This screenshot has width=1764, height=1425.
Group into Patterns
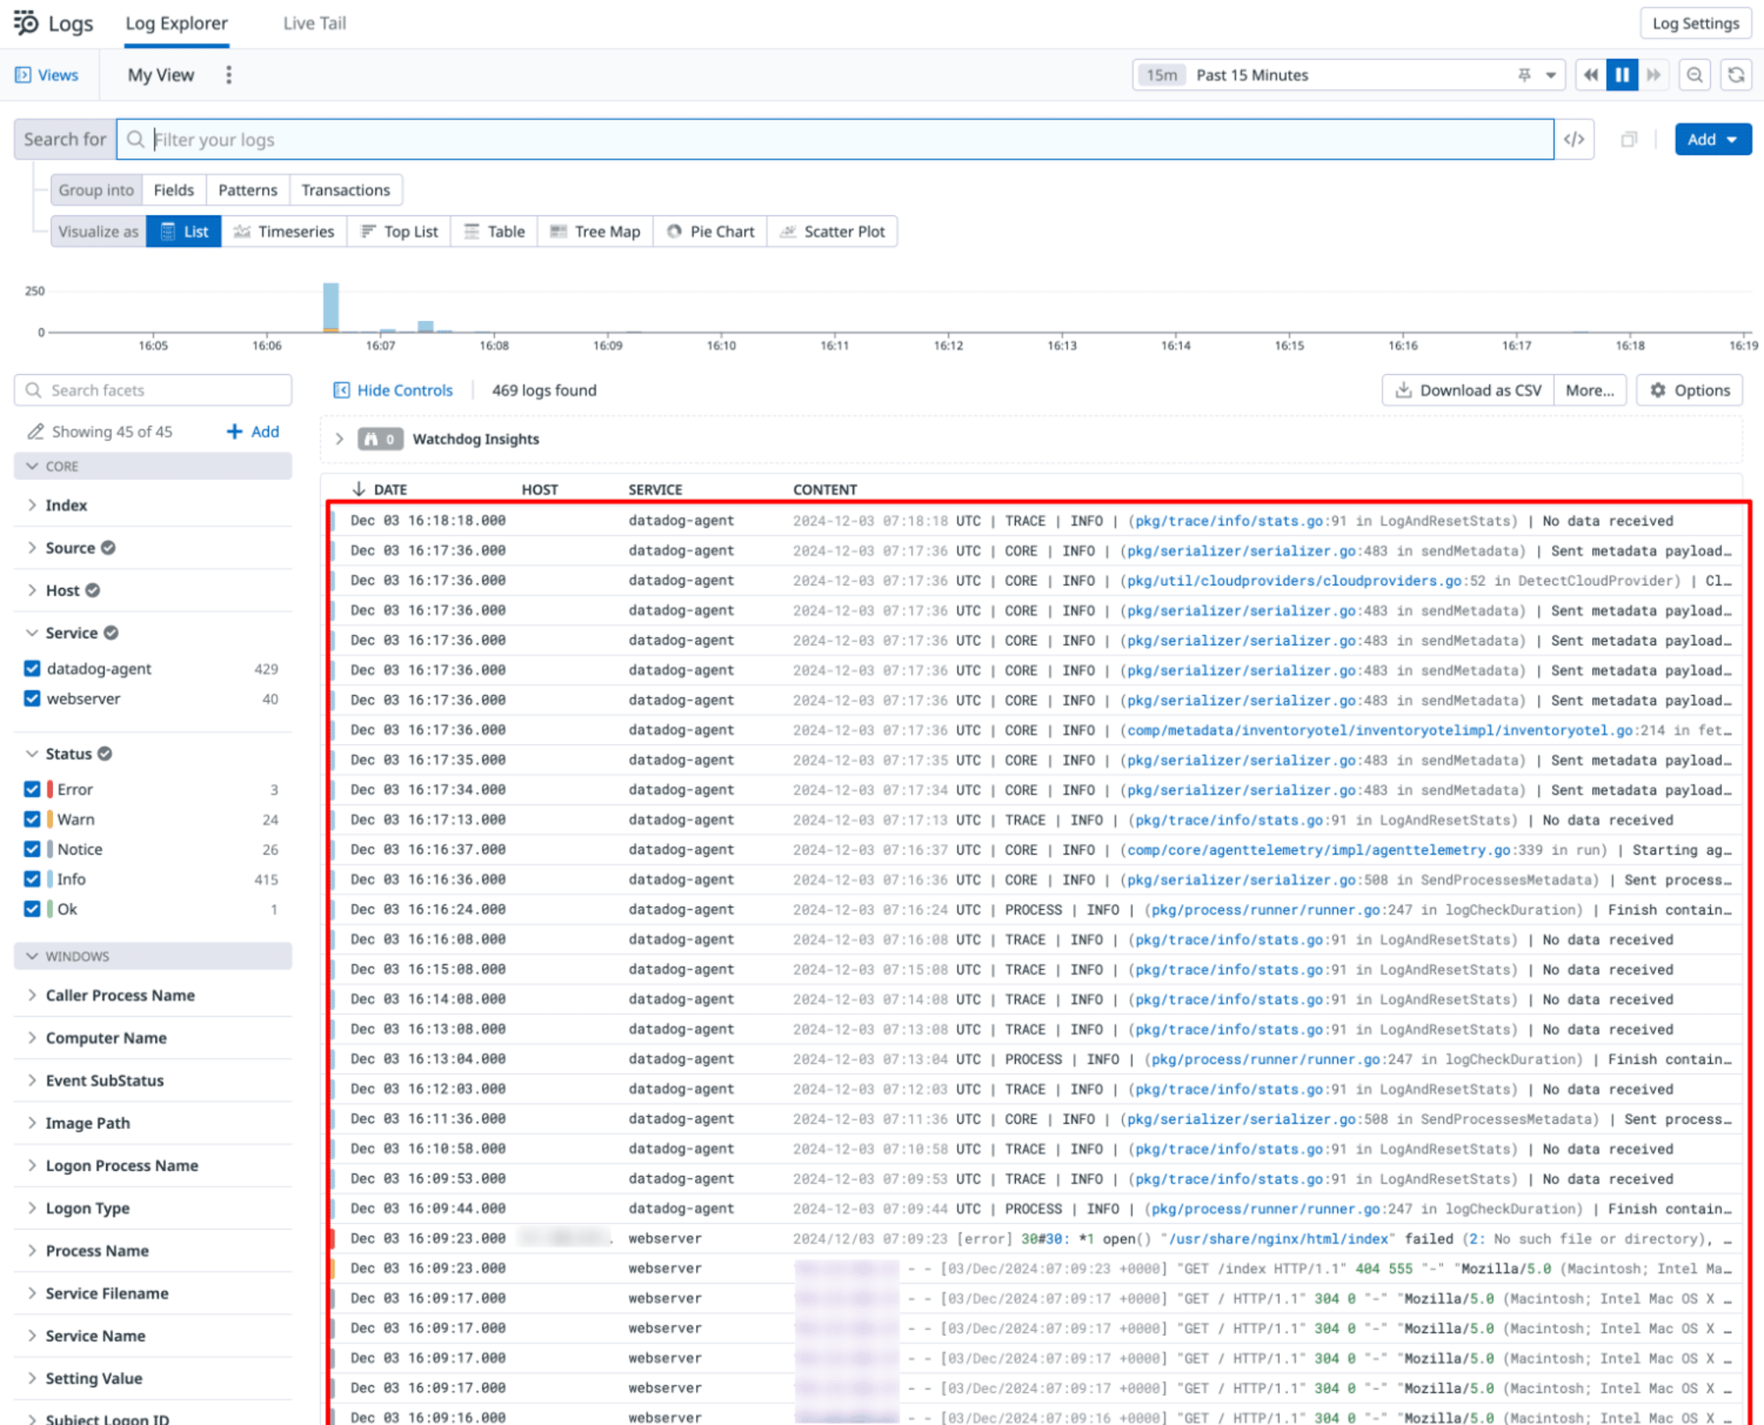(x=248, y=190)
